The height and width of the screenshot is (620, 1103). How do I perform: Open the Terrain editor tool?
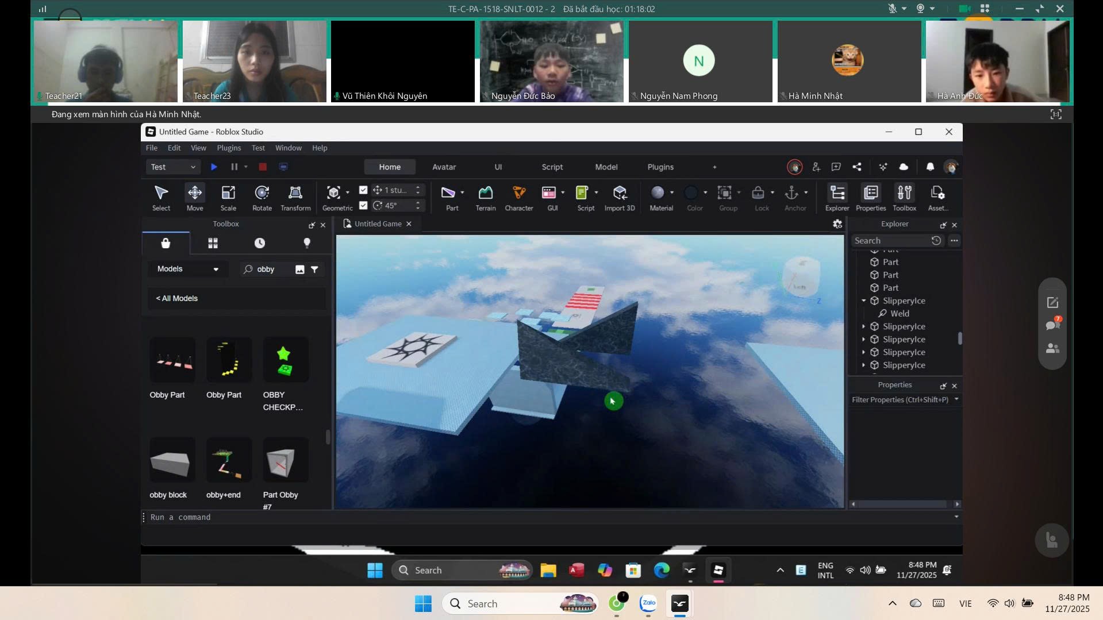tap(485, 197)
